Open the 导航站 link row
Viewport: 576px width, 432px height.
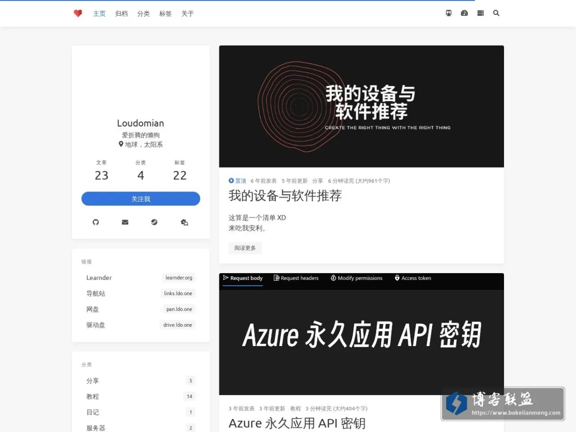(x=141, y=293)
